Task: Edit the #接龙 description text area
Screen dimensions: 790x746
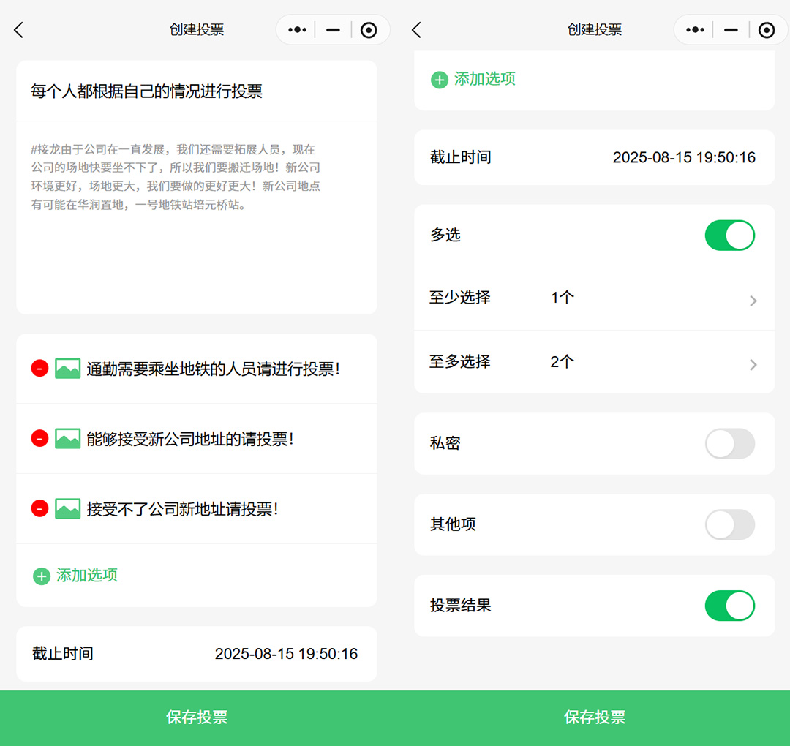Action: tap(197, 218)
